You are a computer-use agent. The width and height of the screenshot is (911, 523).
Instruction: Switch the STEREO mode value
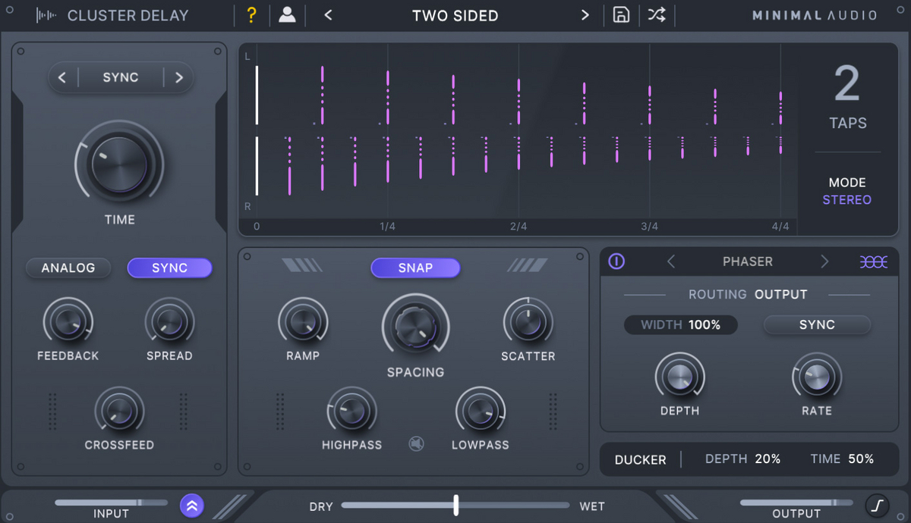click(x=847, y=200)
